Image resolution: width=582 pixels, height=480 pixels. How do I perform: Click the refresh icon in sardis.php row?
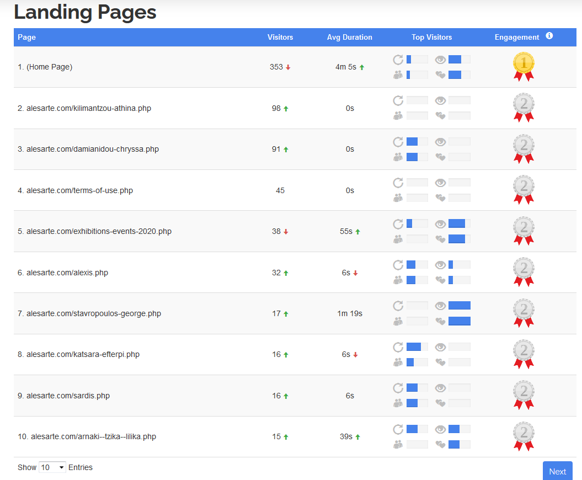(x=398, y=388)
